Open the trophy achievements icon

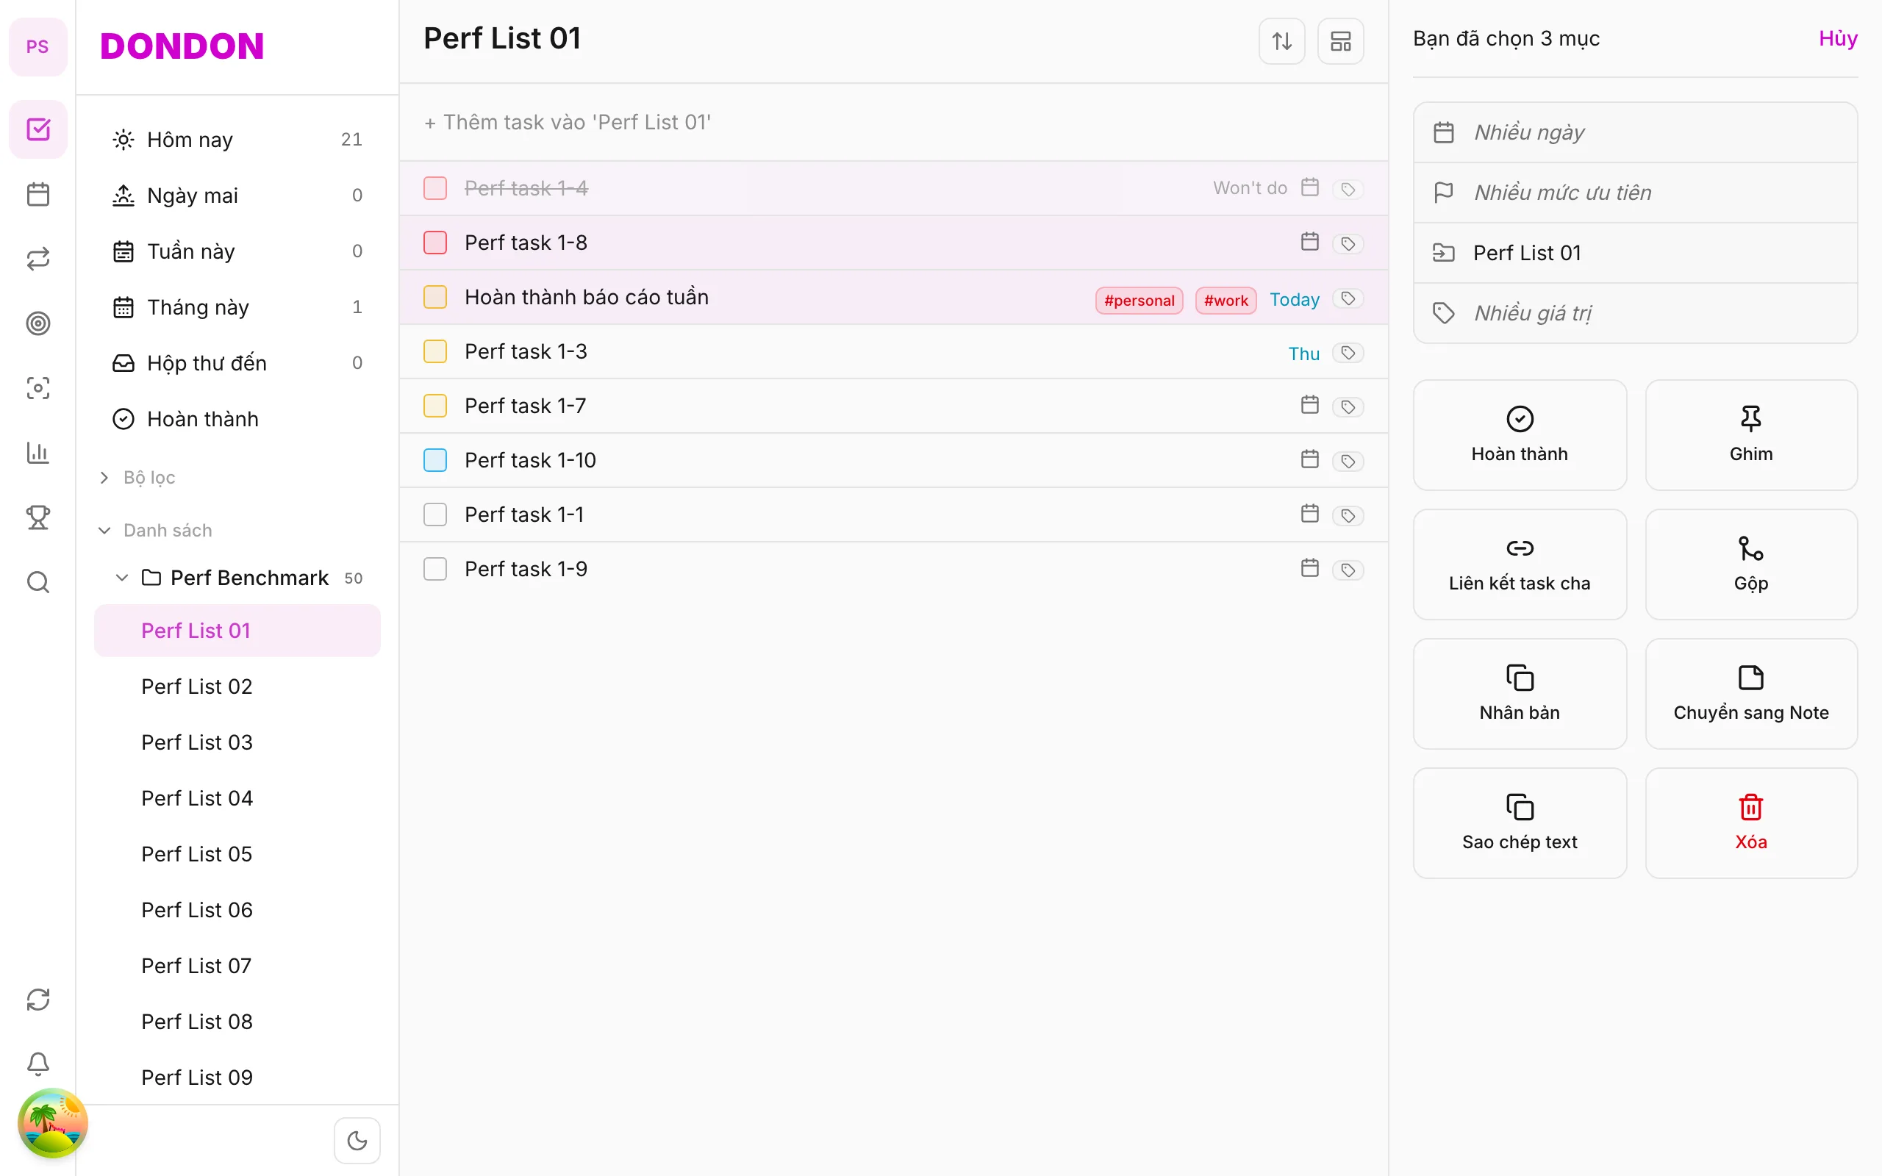coord(37,517)
